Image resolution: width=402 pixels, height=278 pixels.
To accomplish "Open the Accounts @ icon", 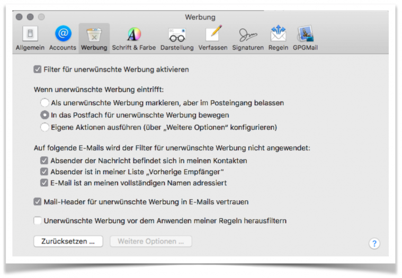I will pos(63,33).
